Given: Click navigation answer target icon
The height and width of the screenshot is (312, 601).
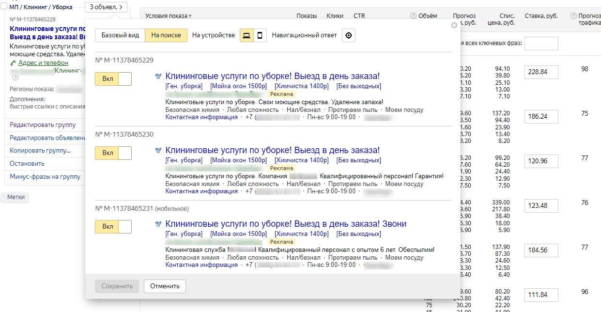Looking at the screenshot, I should [349, 35].
